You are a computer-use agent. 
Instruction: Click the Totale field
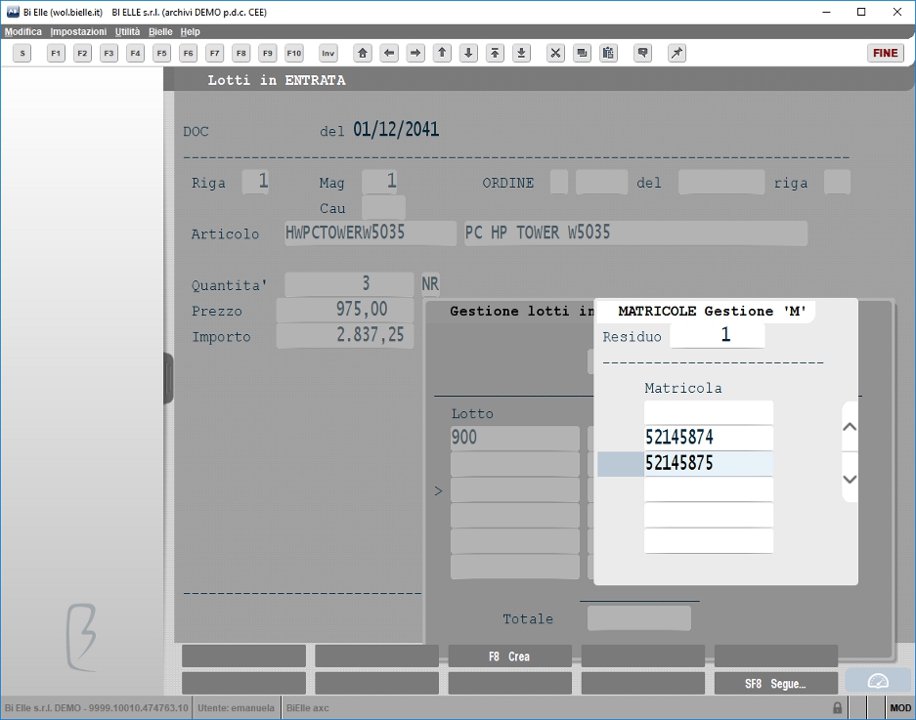(639, 618)
